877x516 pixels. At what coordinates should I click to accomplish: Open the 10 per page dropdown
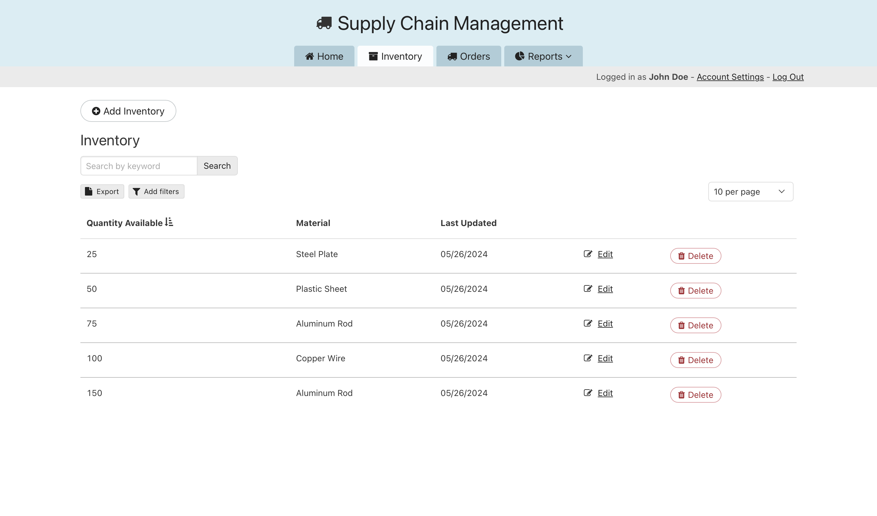(x=750, y=192)
